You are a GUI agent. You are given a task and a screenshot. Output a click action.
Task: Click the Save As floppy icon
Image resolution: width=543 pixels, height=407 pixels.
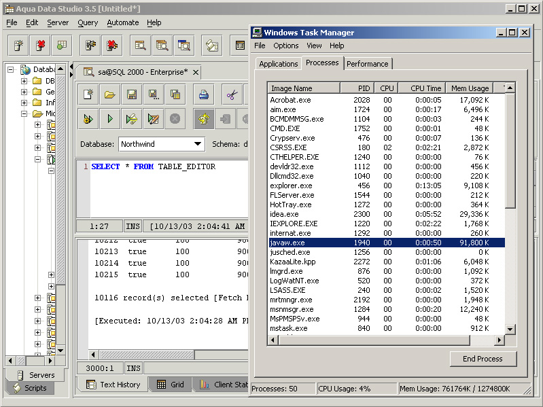pos(154,94)
